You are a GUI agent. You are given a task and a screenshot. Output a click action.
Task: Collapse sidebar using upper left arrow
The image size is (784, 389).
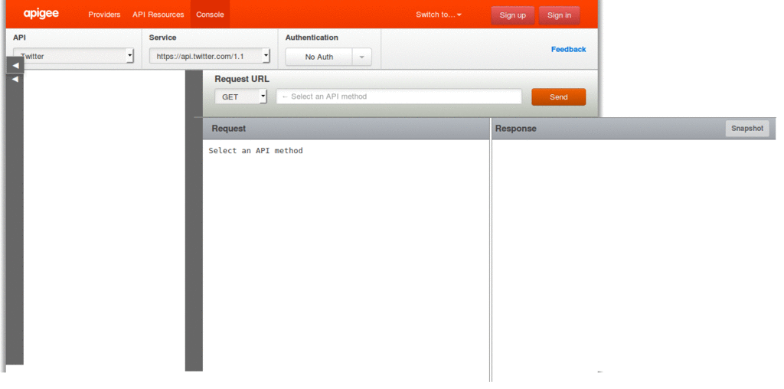(15, 65)
